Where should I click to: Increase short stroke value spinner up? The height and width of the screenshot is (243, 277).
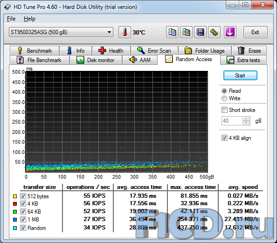(x=246, y=119)
